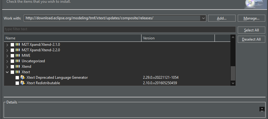Click the feature list's vertical scrollbar thumb

pos(233,73)
